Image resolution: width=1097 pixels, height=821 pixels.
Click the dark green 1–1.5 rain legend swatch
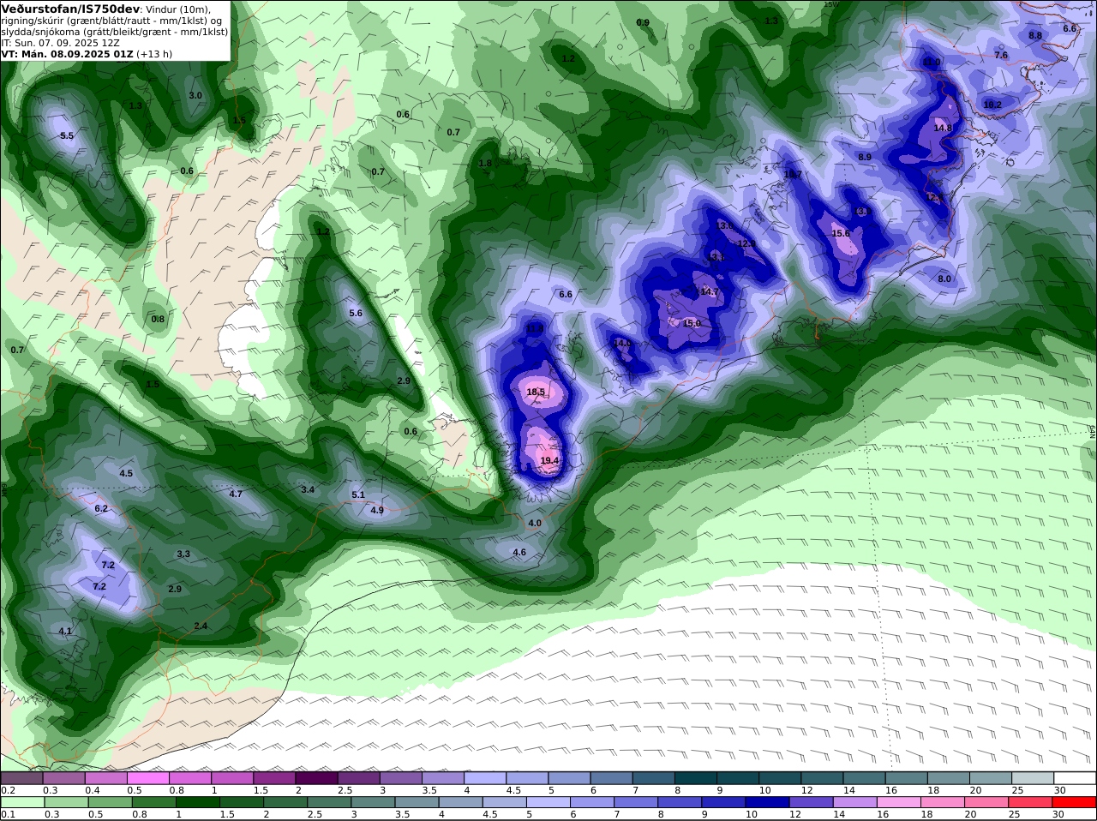(x=196, y=802)
